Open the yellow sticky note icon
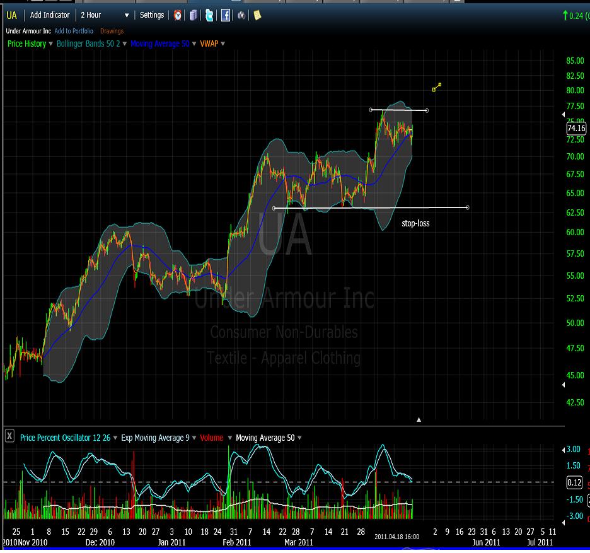This screenshot has height=553, width=590. pos(257,15)
